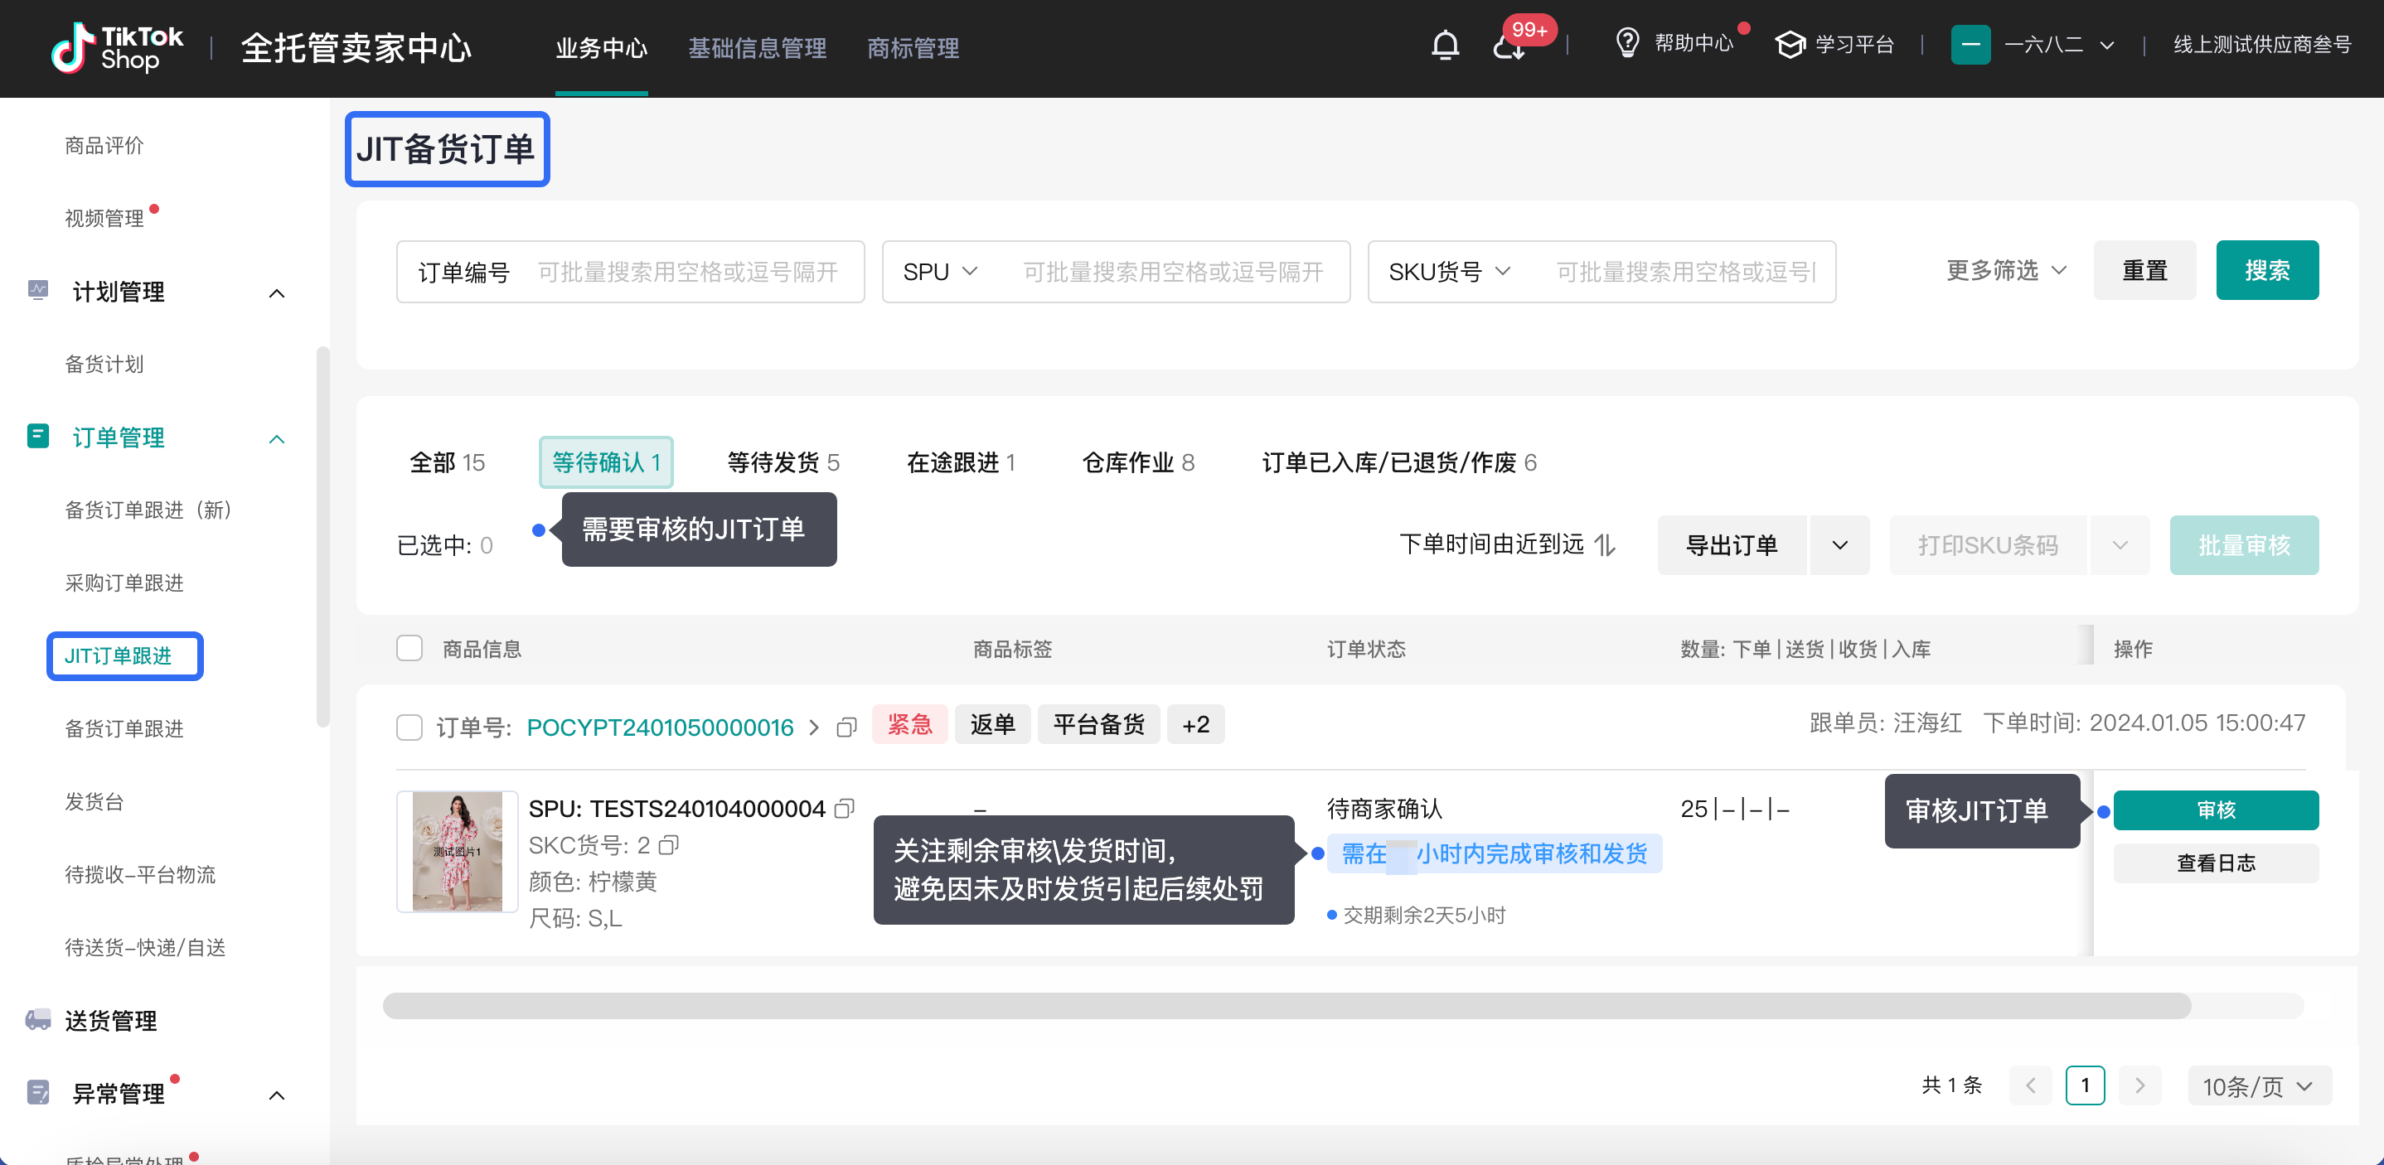Switch to 业务中心 top menu
Image resolution: width=2384 pixels, height=1165 pixels.
pyautogui.click(x=601, y=48)
